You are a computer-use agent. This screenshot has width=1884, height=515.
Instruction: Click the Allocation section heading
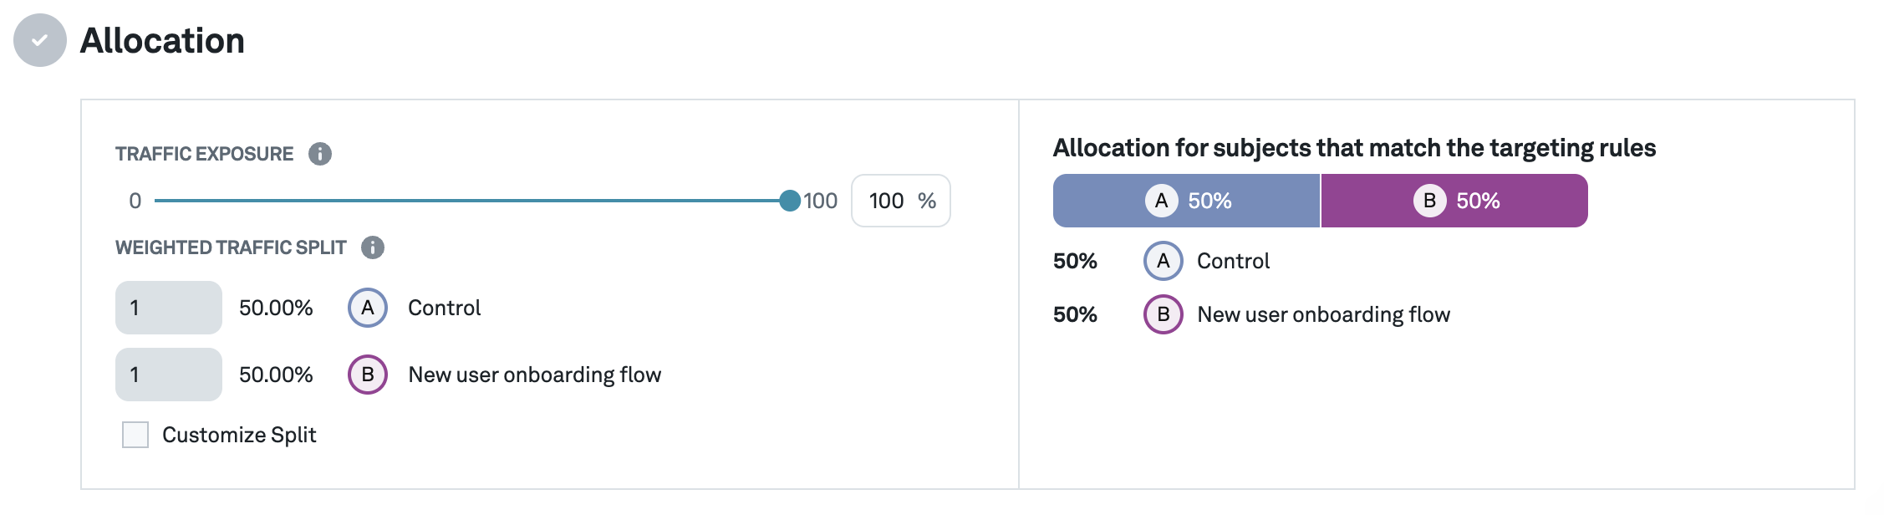pyautogui.click(x=162, y=40)
